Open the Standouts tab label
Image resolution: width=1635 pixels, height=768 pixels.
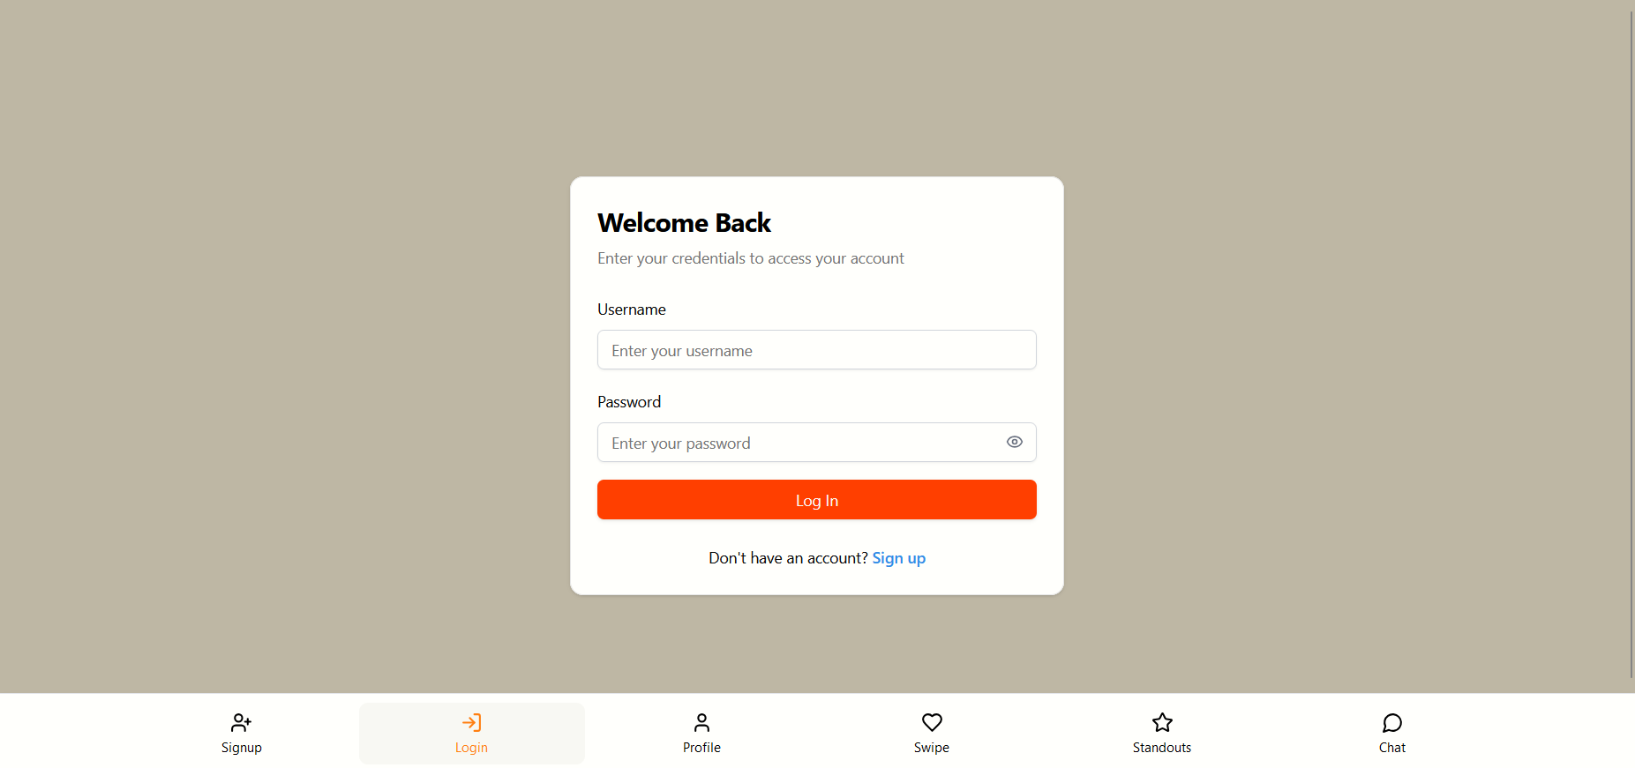[1162, 748]
